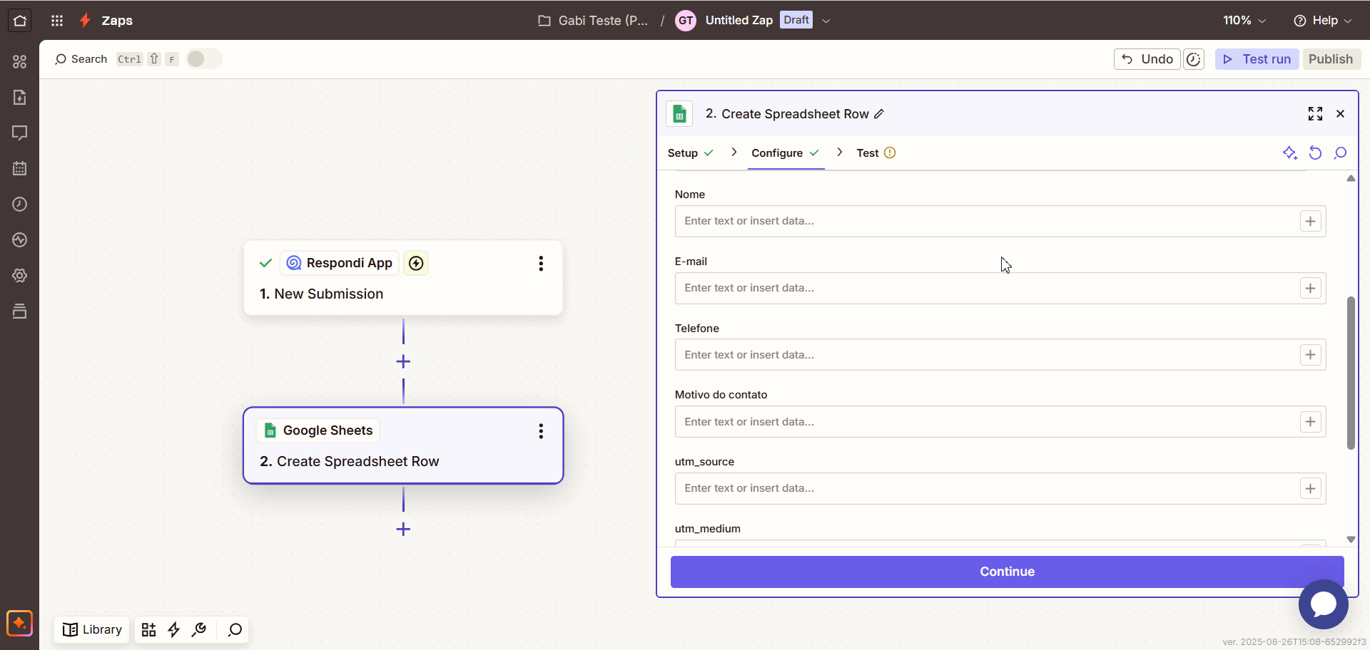Rename step using the pencil icon
The image size is (1370, 650).
[879, 114]
